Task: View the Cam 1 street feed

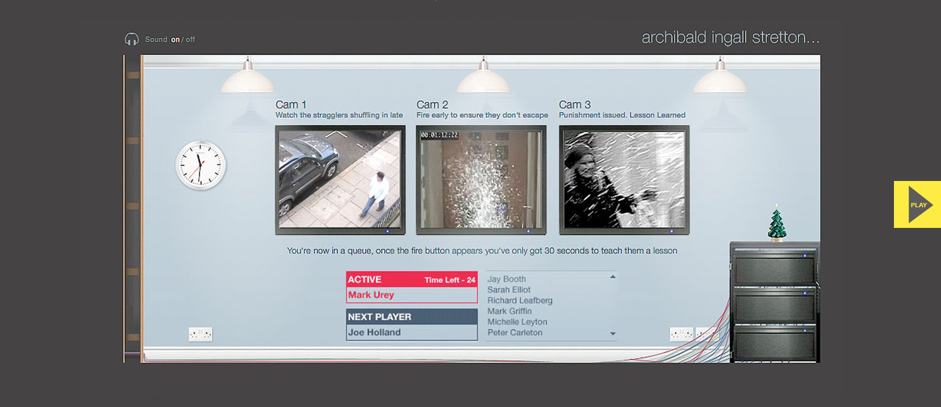Action: [x=340, y=180]
